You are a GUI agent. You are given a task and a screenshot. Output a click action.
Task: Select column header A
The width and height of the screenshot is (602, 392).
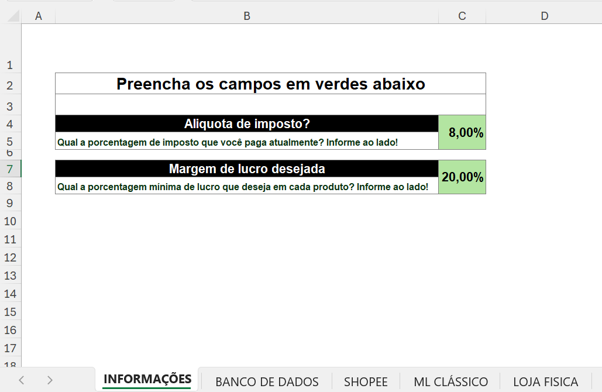[x=38, y=16]
